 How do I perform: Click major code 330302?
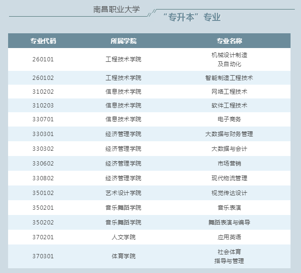[43, 148]
